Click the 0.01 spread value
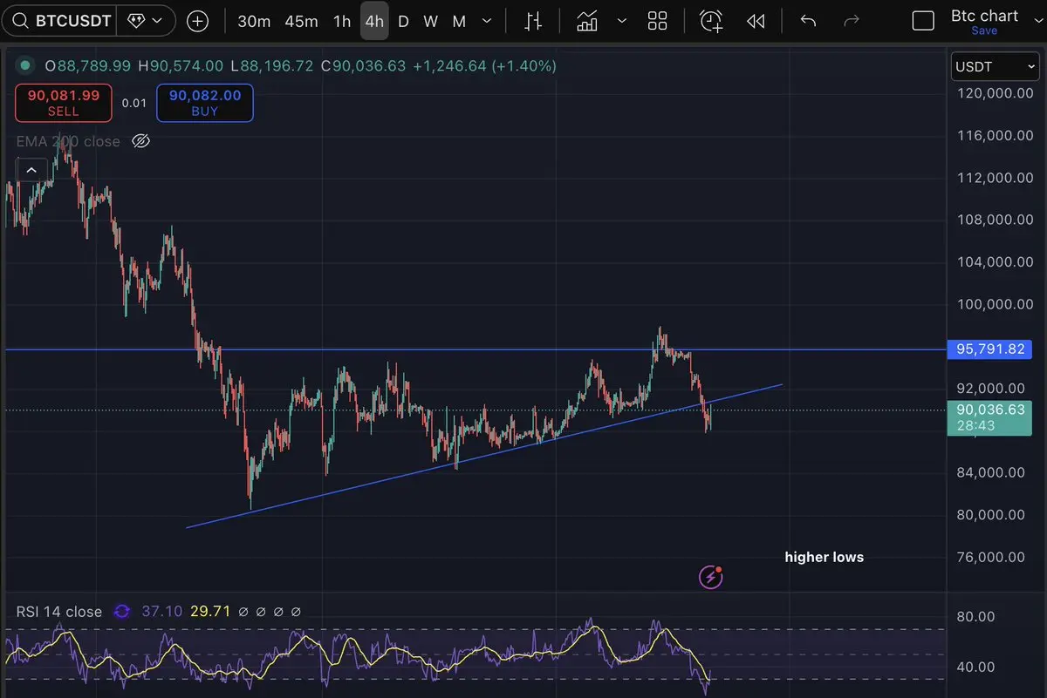The image size is (1047, 698). click(x=133, y=103)
